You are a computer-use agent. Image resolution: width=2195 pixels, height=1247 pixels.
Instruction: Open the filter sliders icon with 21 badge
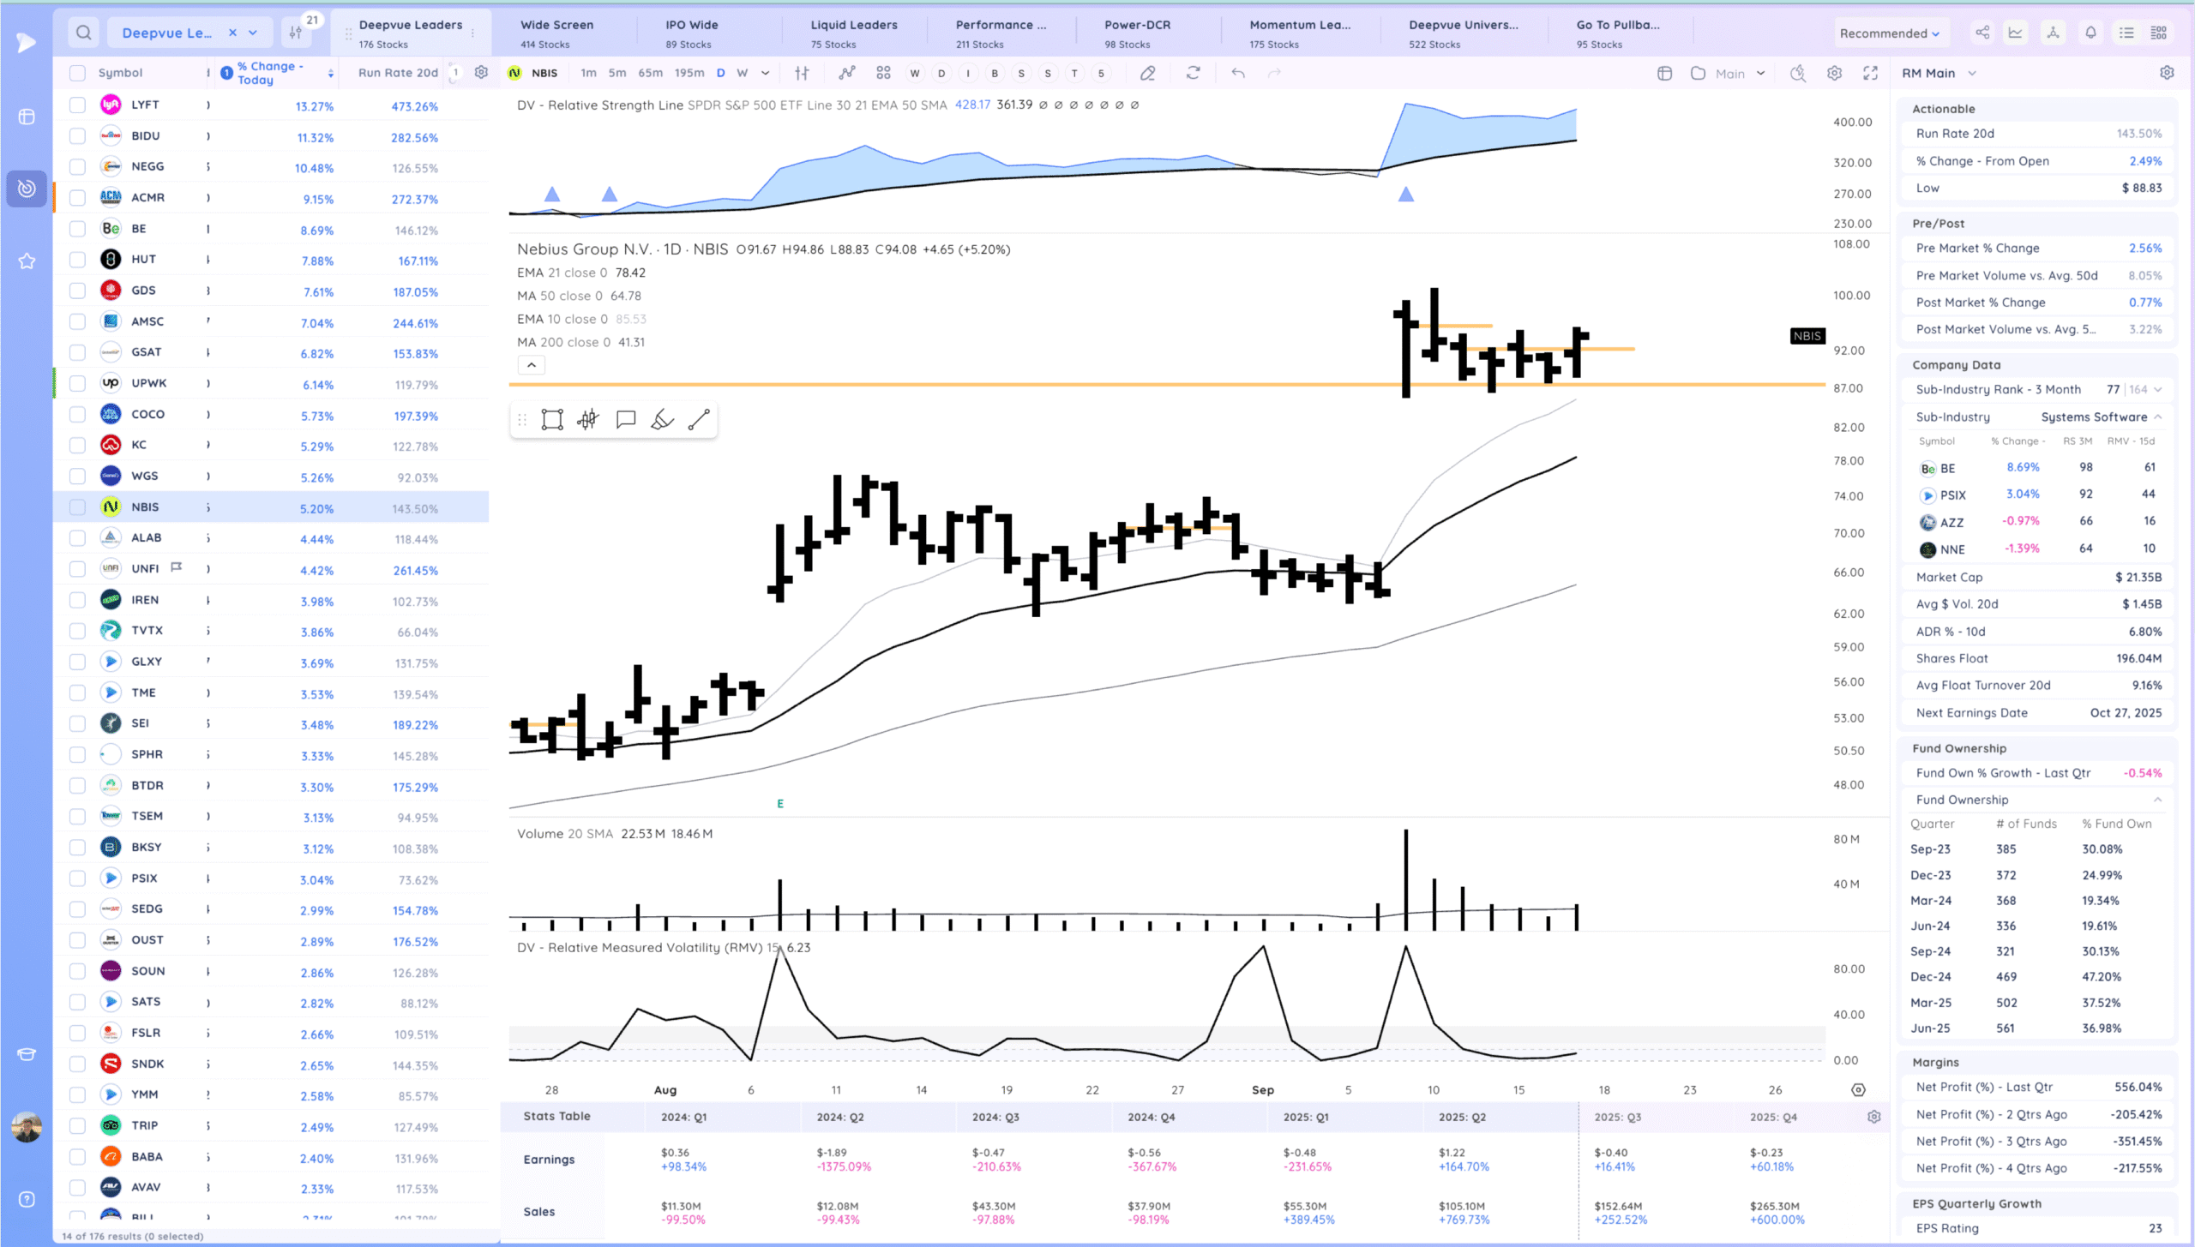(296, 33)
